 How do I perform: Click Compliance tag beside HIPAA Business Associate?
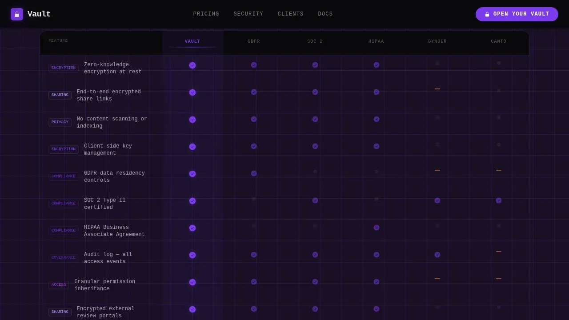pyautogui.click(x=64, y=231)
